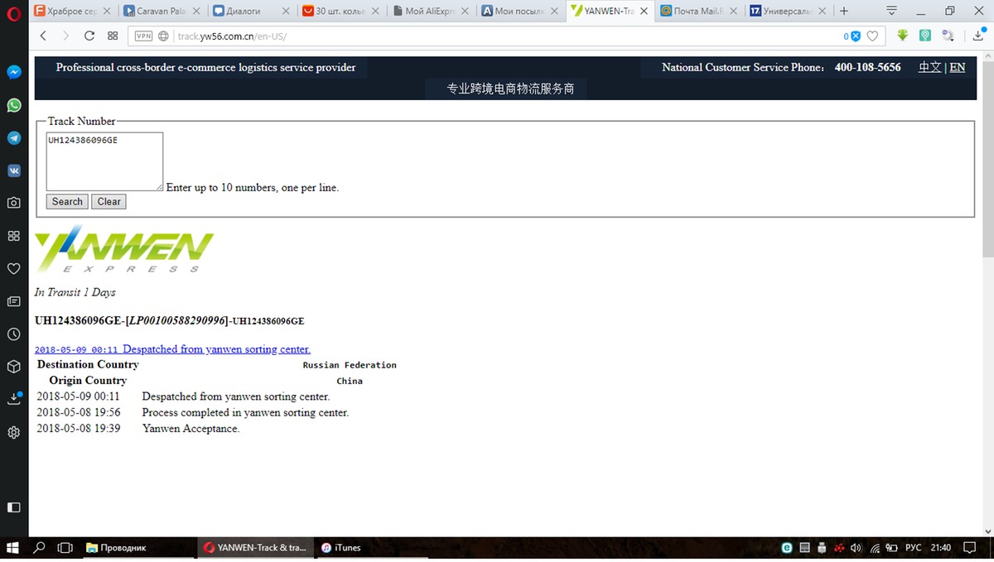Open a new tab with plus button

(x=844, y=11)
